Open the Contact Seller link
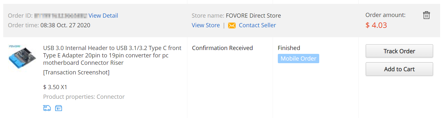444x118 pixels. [257, 25]
